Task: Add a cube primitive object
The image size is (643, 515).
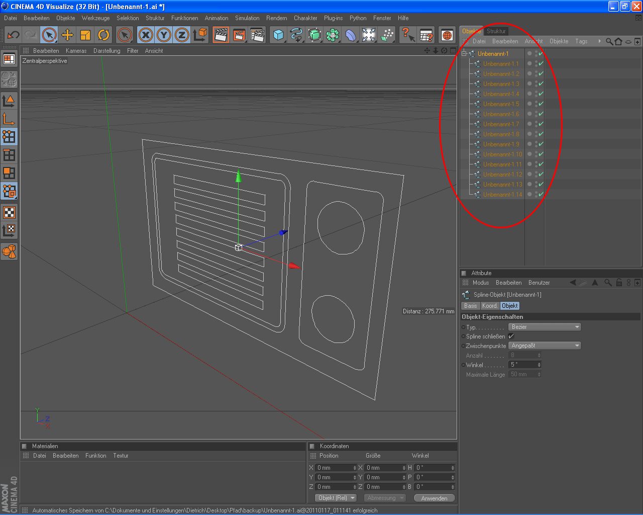Action: (278, 35)
